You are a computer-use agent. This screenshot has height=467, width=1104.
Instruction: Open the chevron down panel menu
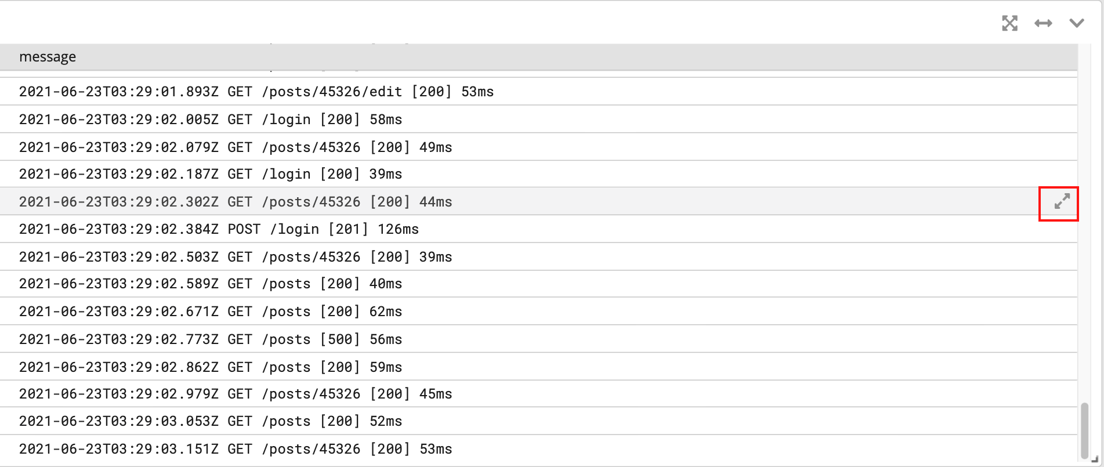coord(1077,23)
